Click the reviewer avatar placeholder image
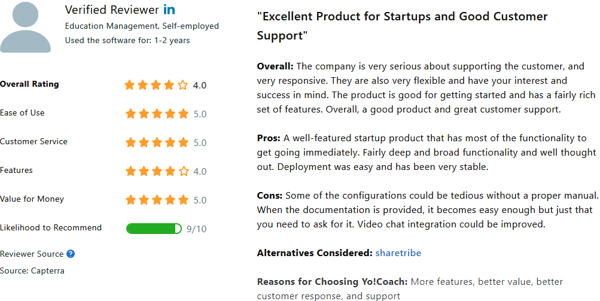600x301 pixels. coord(25,26)
